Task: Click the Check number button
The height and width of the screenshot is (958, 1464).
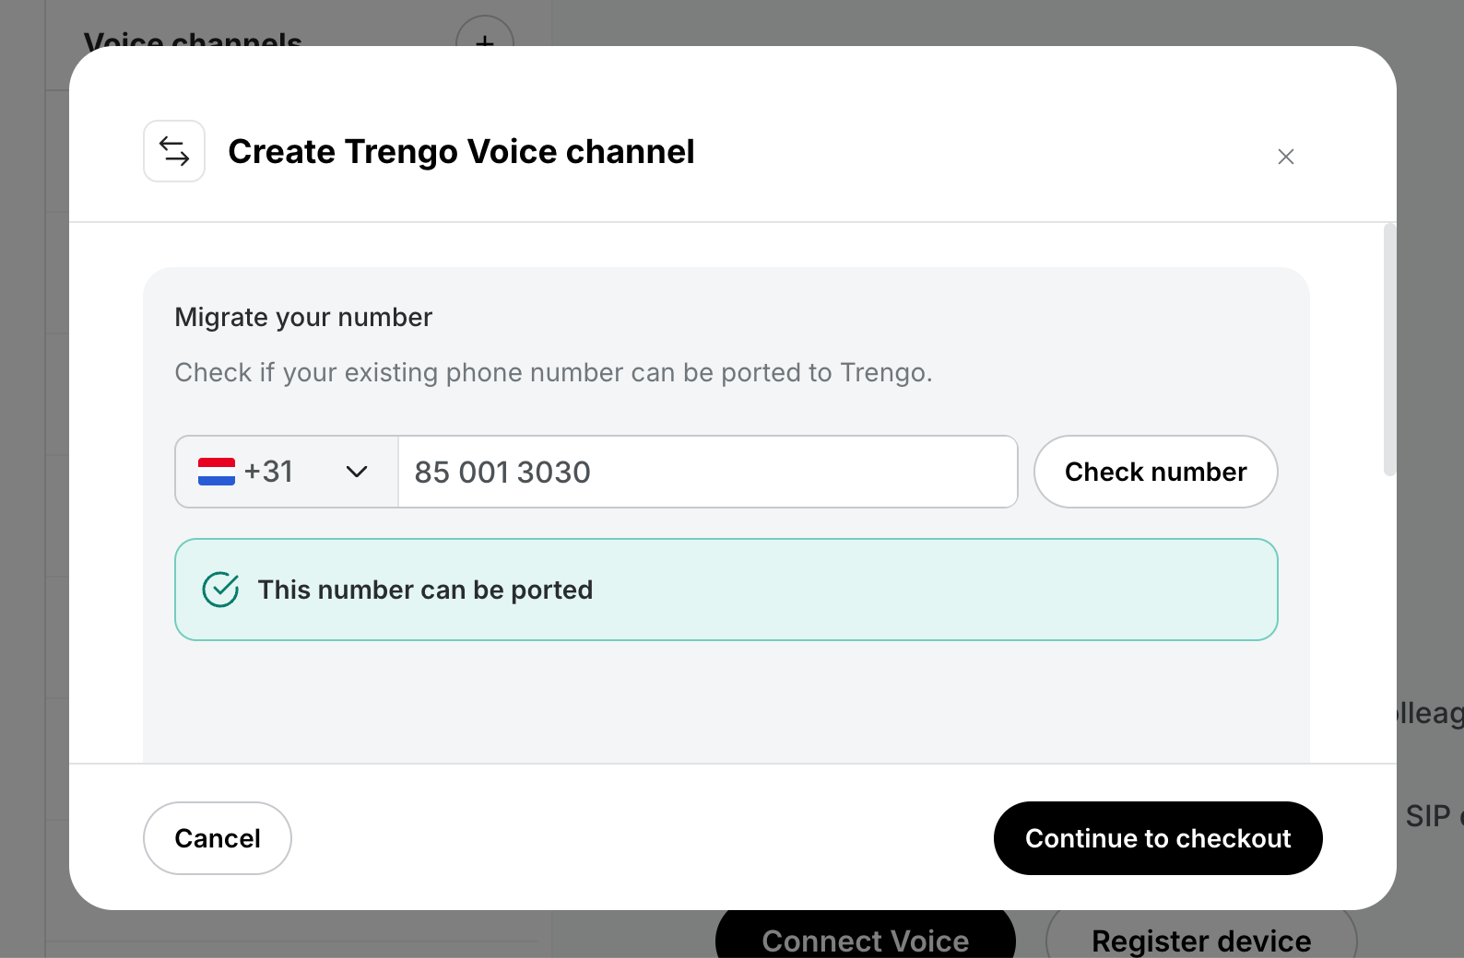Action: point(1156,472)
